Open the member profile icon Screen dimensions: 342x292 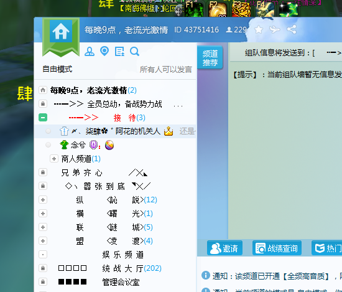(90, 52)
